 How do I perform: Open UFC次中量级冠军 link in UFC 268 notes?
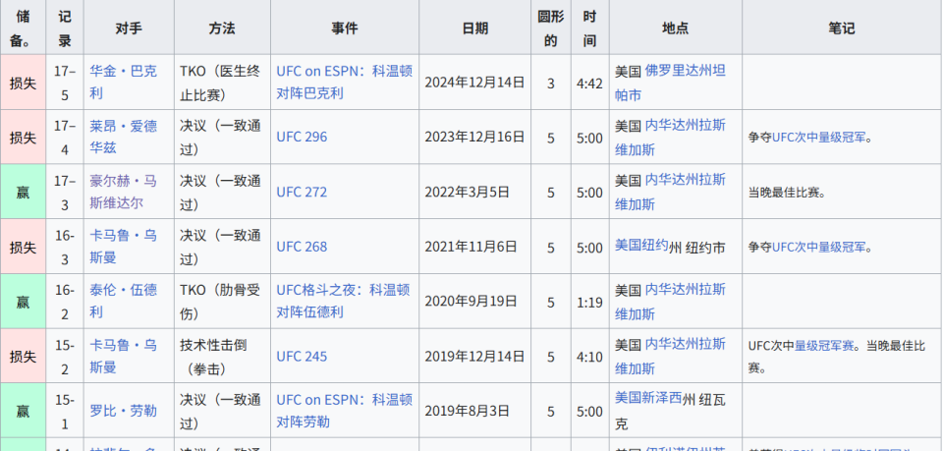pyautogui.click(x=819, y=248)
